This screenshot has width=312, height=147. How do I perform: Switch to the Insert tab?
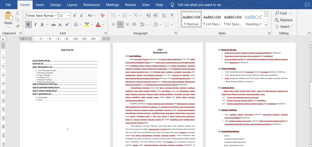pos(40,5)
